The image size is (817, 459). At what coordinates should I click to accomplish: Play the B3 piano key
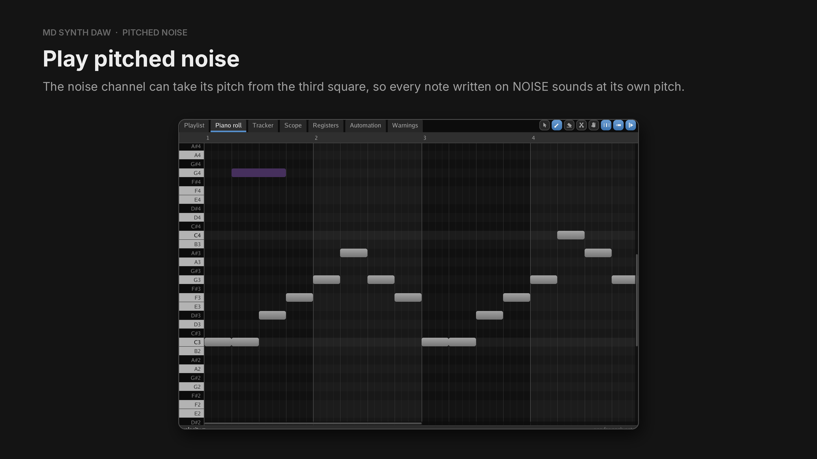(x=191, y=244)
